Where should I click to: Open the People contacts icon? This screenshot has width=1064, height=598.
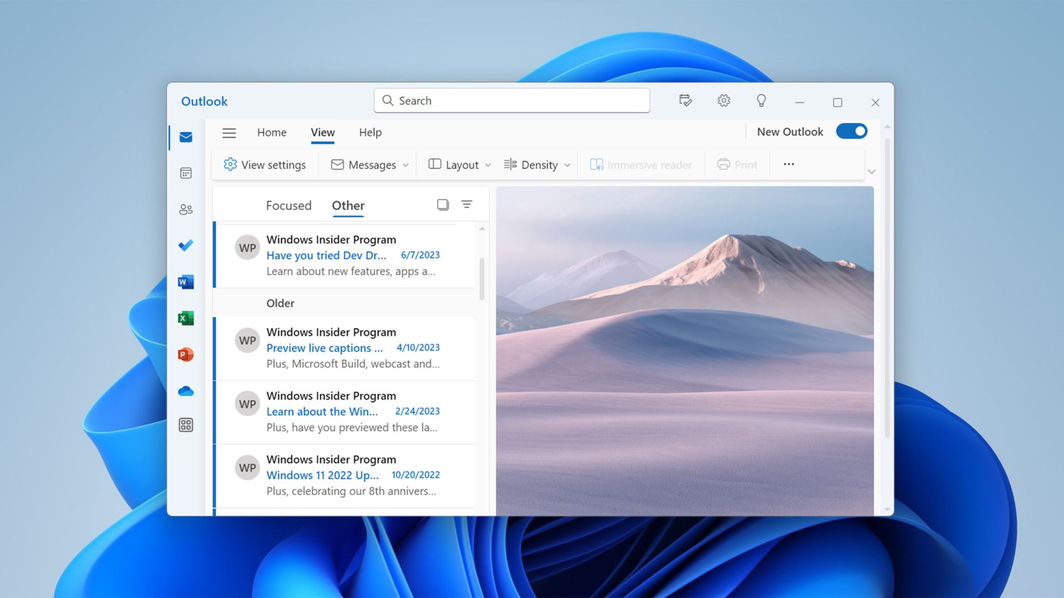click(186, 209)
